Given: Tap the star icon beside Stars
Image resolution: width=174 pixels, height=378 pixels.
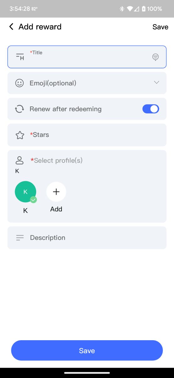Looking at the screenshot, I should point(20,135).
